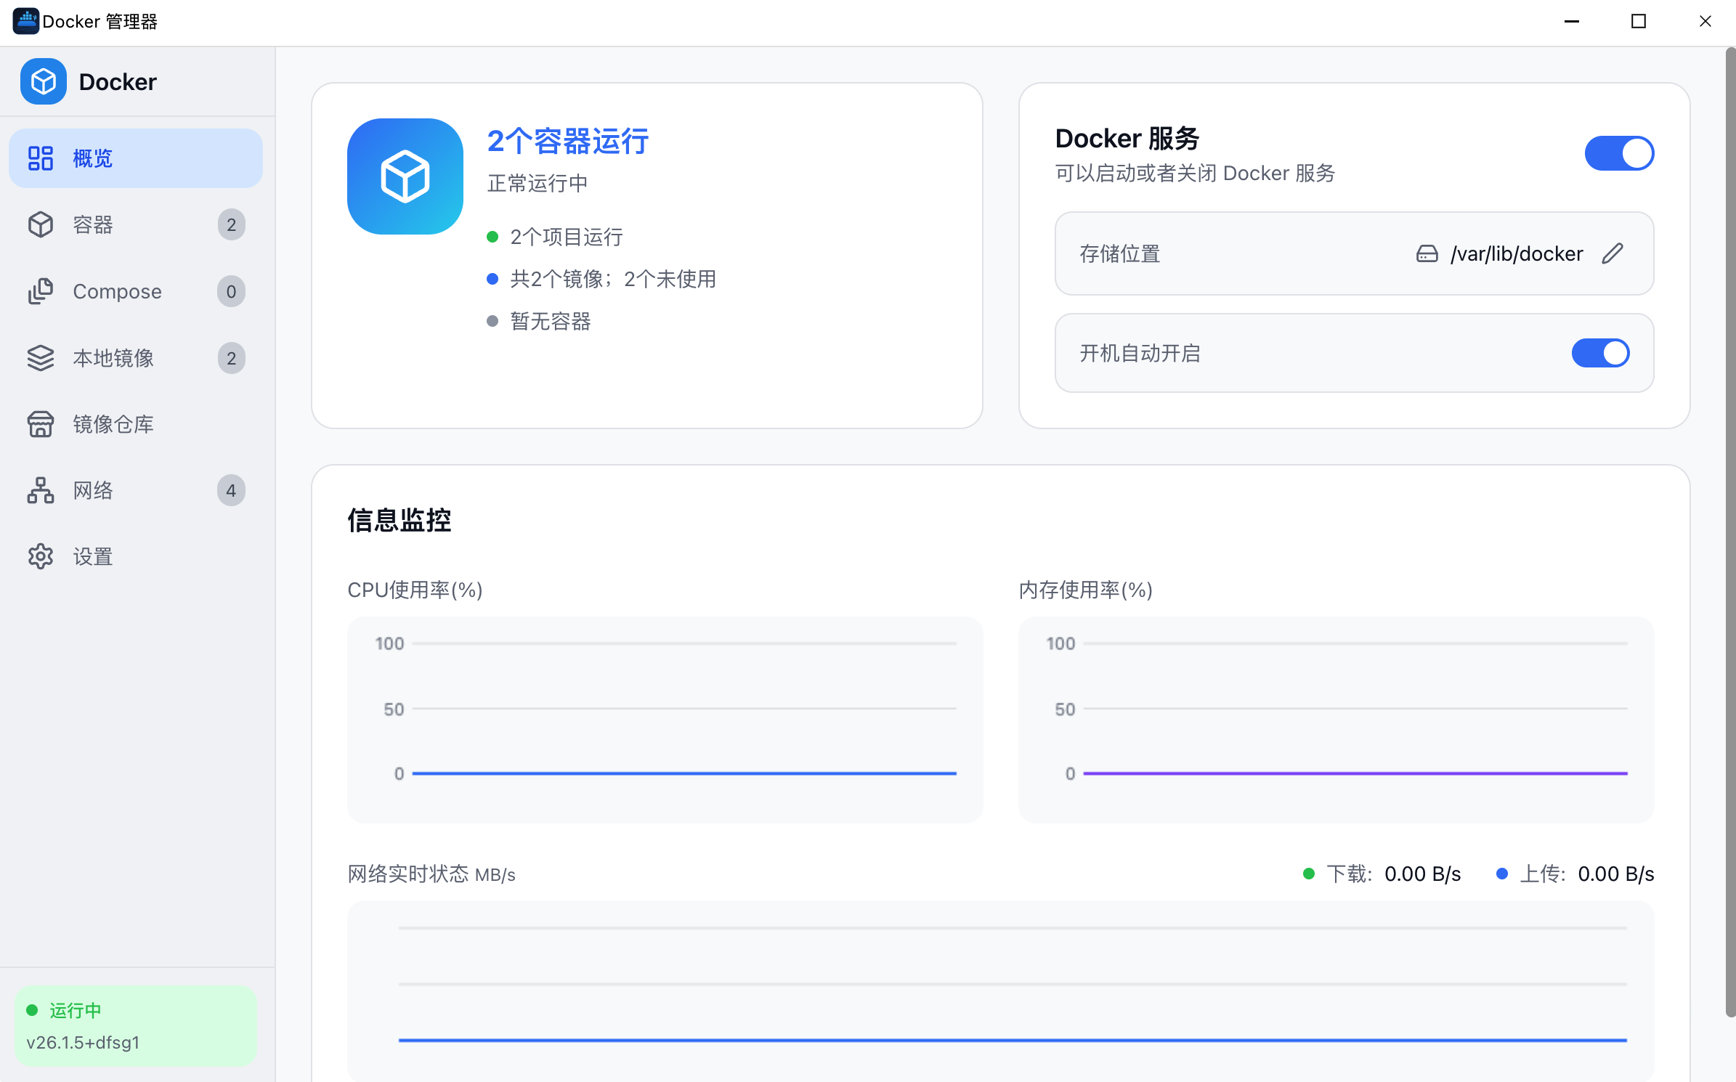Open 镜像仓库 in the sidebar

(x=136, y=424)
